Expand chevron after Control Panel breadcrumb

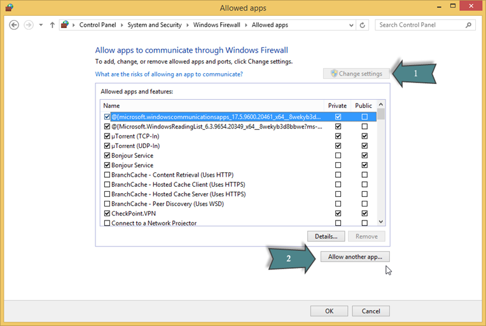pos(121,25)
